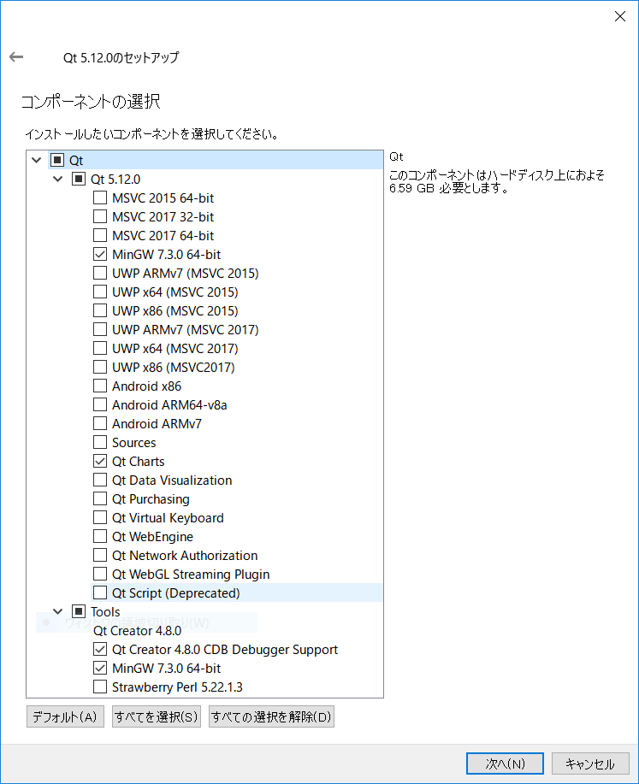Screen dimensions: 639x784
Task: Collapse the Qt 5.12.0 tree node
Action: 58,179
